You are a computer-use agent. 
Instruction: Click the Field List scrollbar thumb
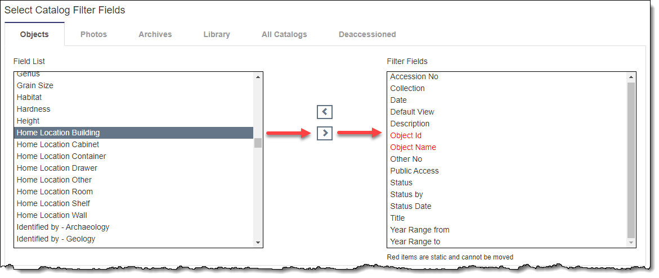pos(258,143)
